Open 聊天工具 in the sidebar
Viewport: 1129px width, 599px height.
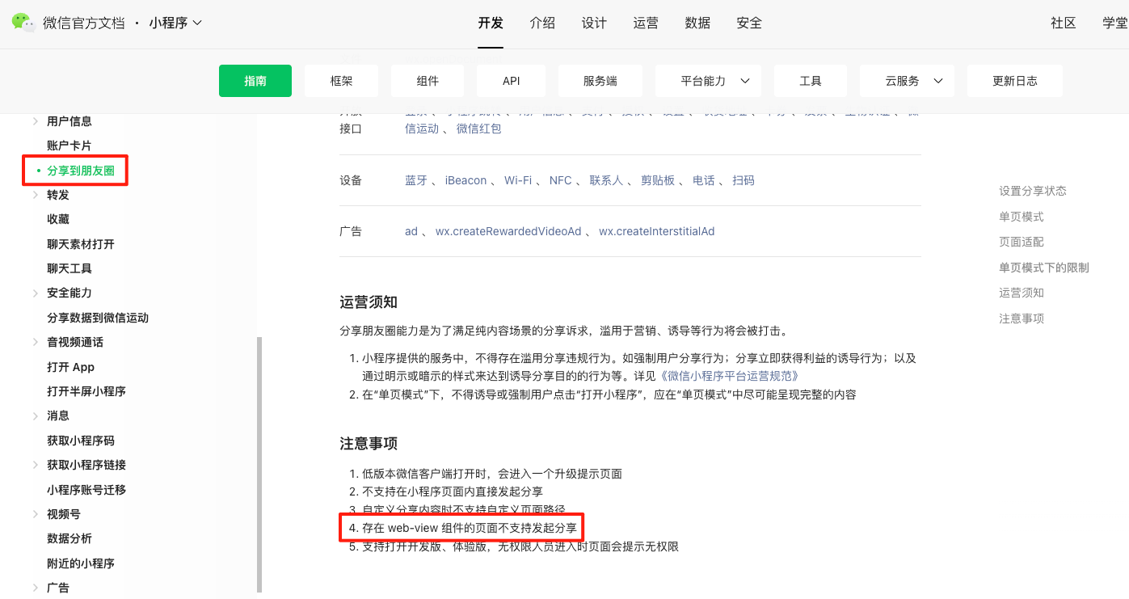tap(70, 268)
